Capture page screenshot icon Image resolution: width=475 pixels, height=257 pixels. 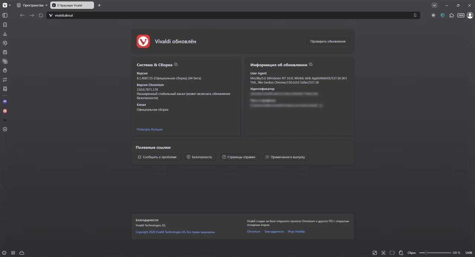click(384, 253)
